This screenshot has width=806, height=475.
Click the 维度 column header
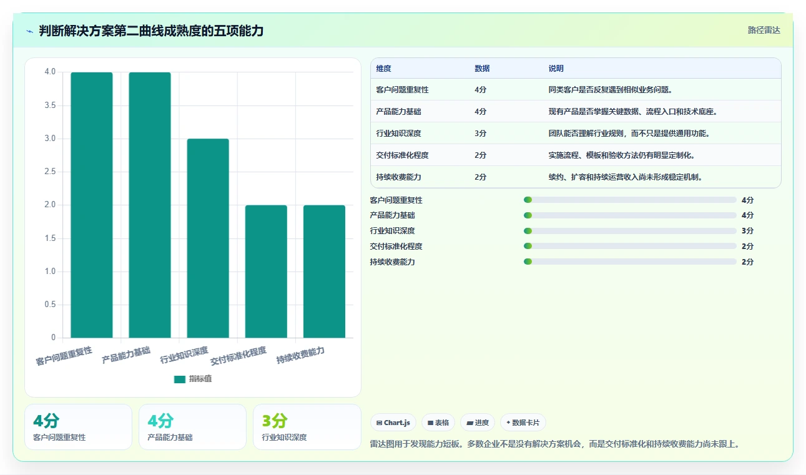point(384,69)
